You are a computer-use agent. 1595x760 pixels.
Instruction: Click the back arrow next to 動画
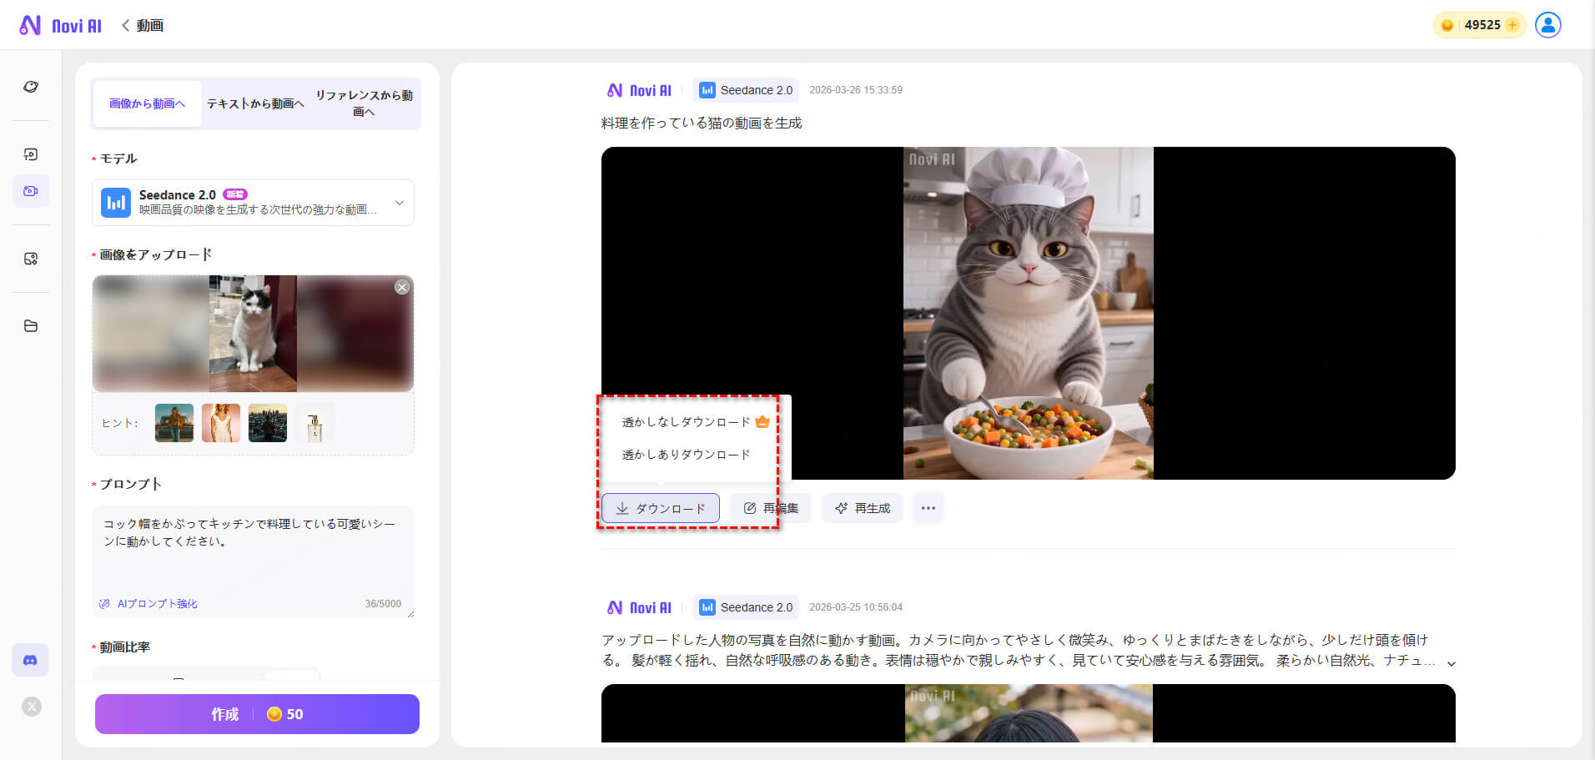pos(123,25)
